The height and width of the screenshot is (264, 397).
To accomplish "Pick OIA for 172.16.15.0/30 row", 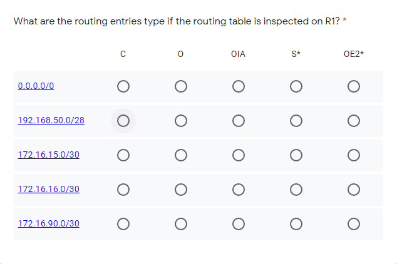I will (239, 155).
